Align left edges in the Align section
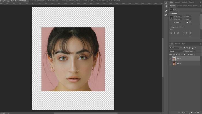 point(171,33)
